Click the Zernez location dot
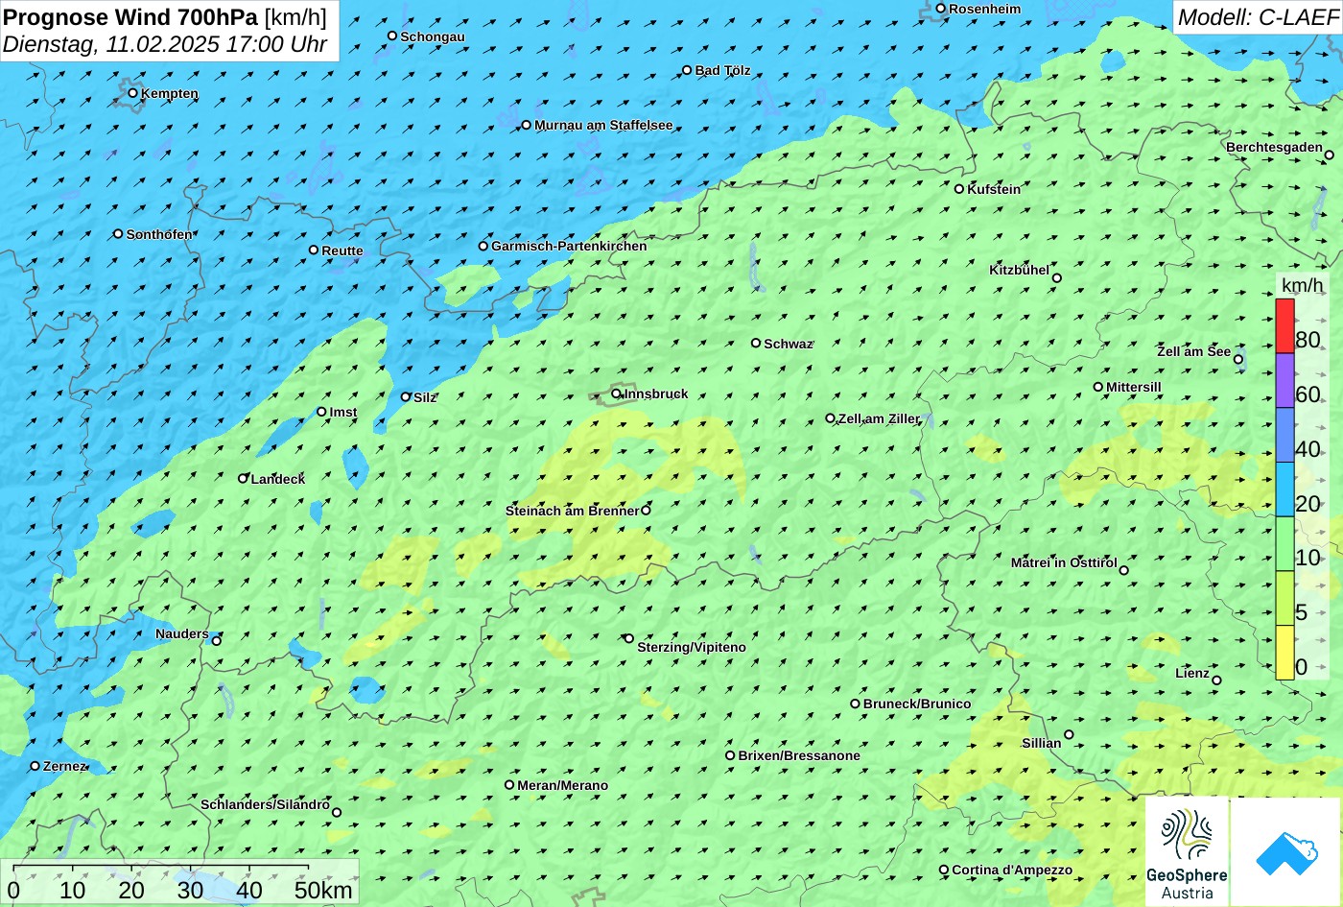The height and width of the screenshot is (907, 1343). [x=35, y=766]
